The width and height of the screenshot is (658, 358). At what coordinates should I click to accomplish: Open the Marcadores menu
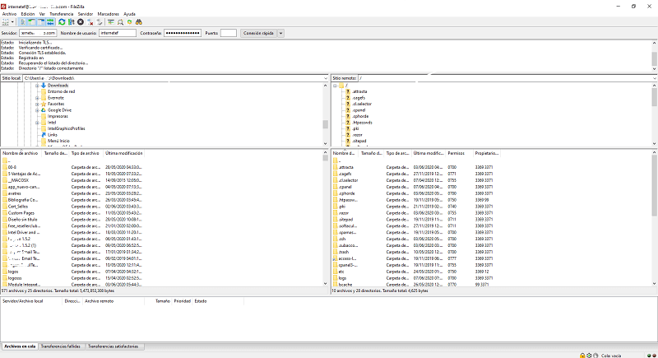(x=109, y=14)
